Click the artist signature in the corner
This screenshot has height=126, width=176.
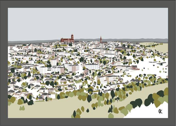[160, 111]
